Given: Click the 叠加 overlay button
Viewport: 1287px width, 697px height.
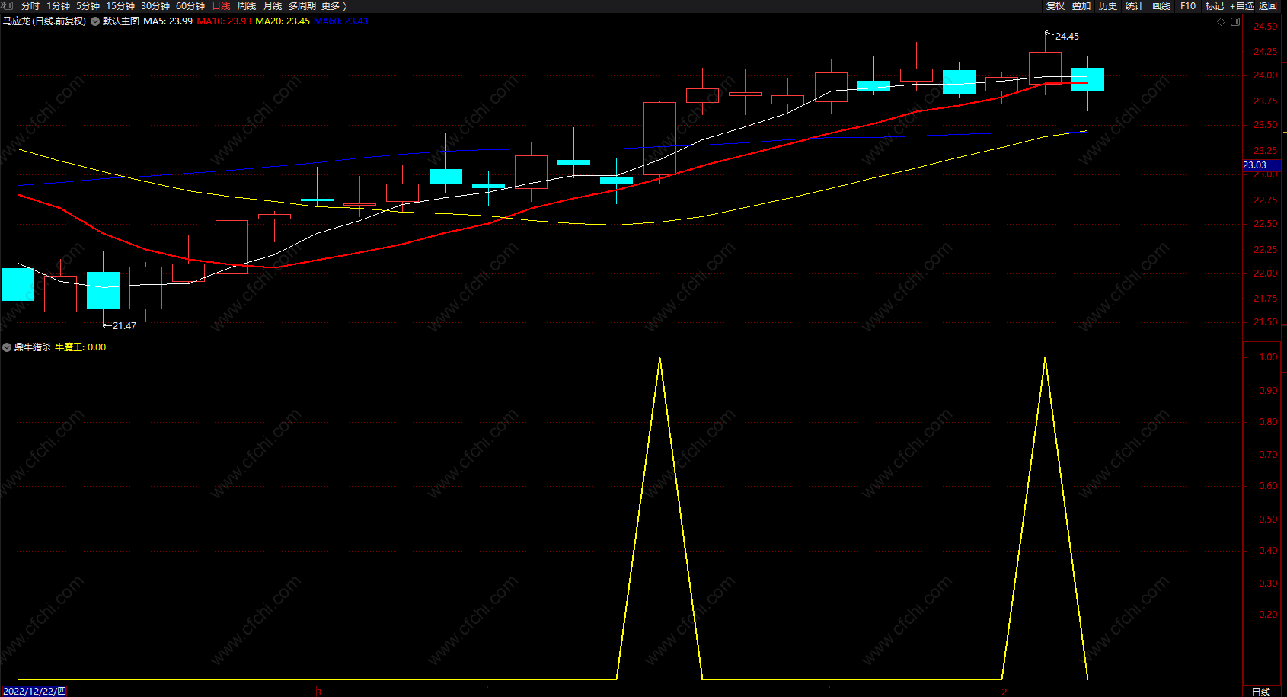Looking at the screenshot, I should point(1081,6).
